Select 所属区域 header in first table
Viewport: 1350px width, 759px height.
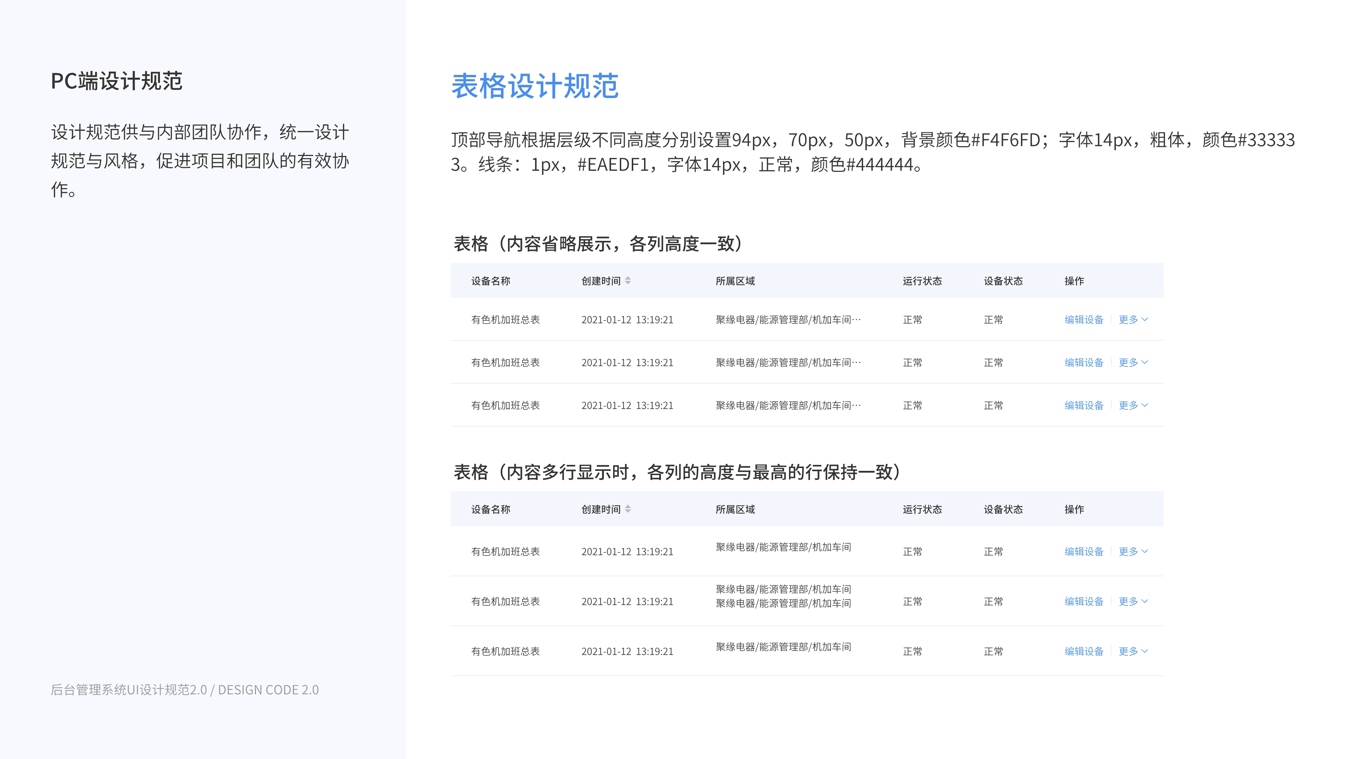coord(735,281)
